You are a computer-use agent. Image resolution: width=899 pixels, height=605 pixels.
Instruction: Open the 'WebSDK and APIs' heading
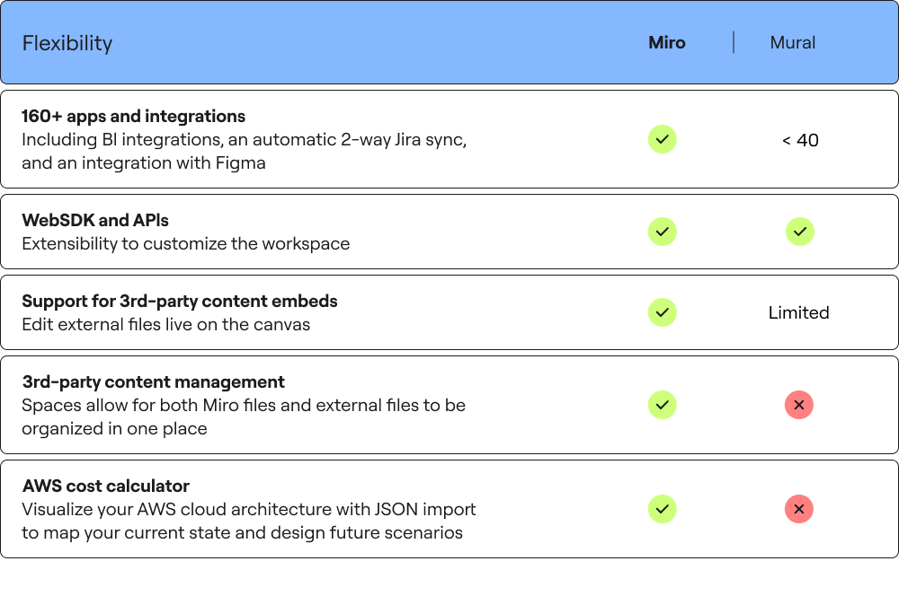coord(95,220)
